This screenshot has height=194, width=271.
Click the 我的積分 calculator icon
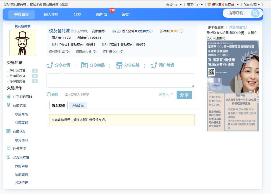click(x=9, y=131)
